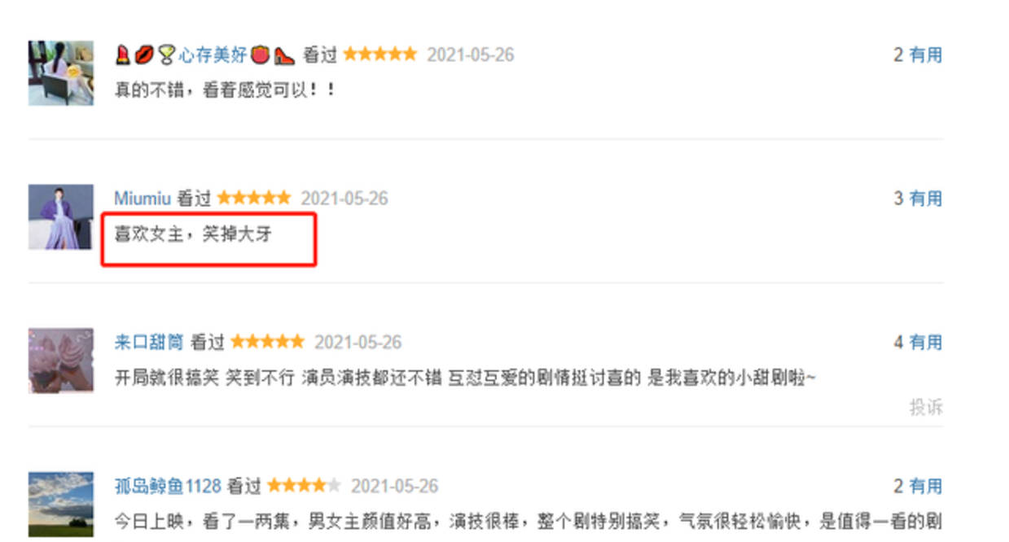Click the five-star rating of 心存美好
Screen dimensions: 1009x542
(x=379, y=55)
